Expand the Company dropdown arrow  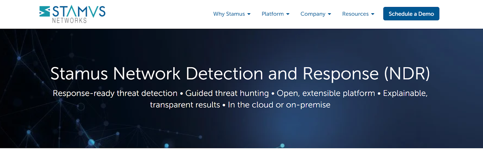click(x=329, y=14)
